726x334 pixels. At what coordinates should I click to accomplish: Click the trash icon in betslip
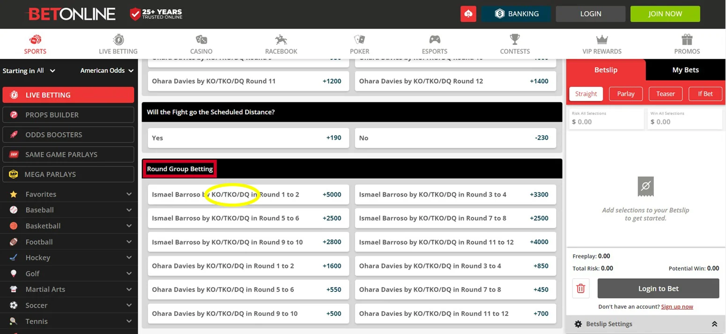coord(581,288)
